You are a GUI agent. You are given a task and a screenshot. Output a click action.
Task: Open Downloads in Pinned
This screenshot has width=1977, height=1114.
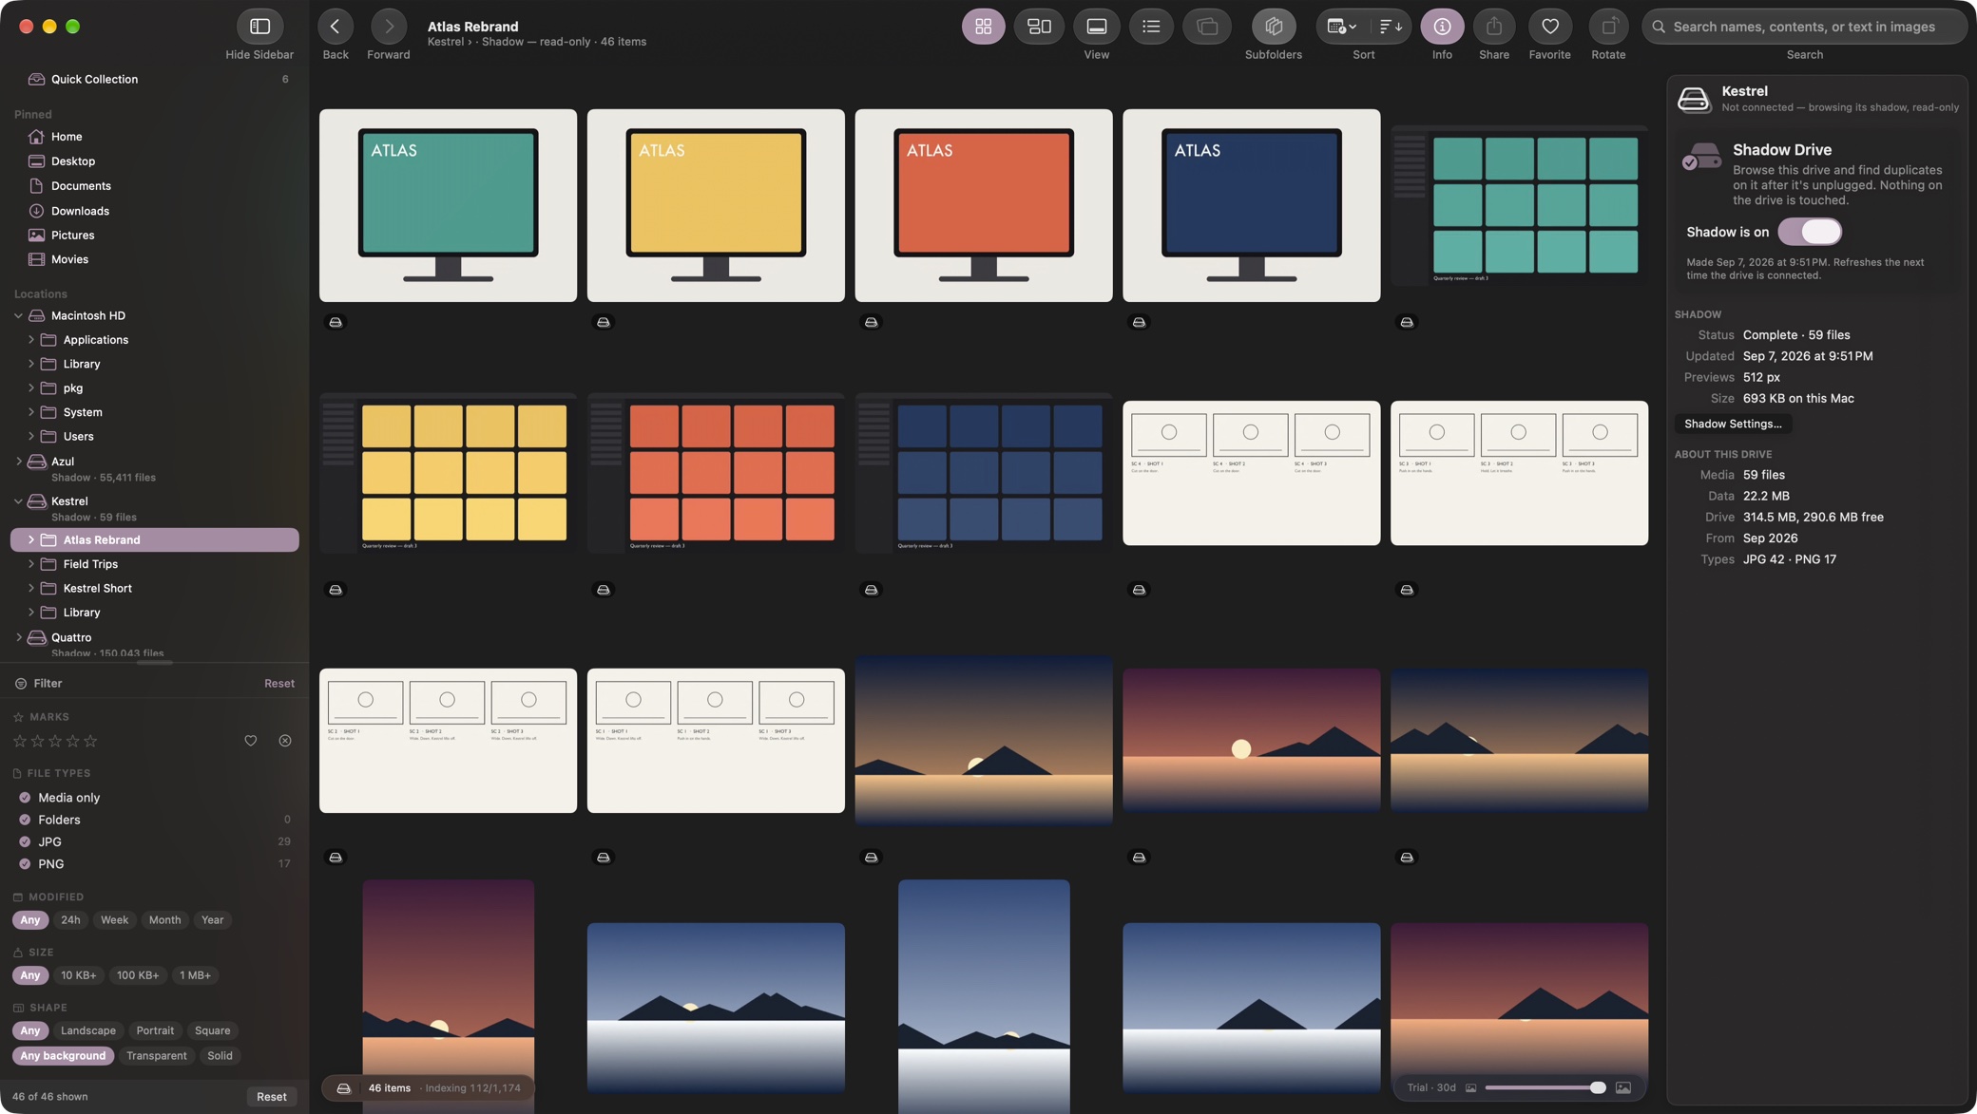click(155, 211)
